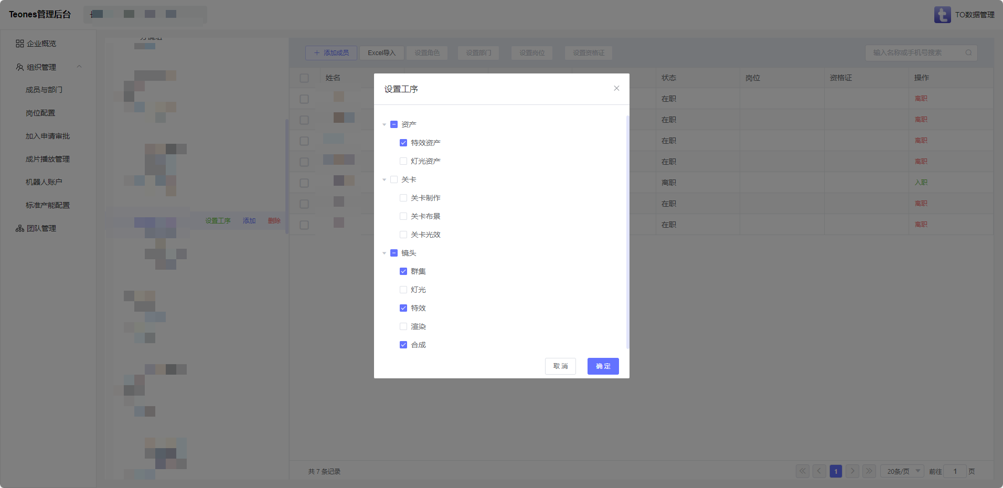Viewport: 1003px width, 488px height.
Task: Jump to first page double arrow
Action: pos(802,471)
